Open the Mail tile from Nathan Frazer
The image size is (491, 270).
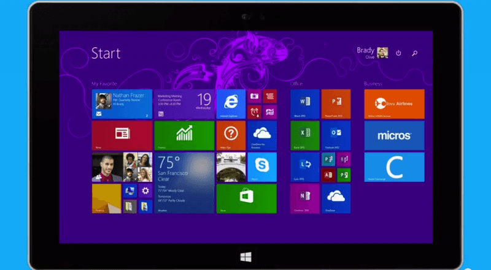122,104
